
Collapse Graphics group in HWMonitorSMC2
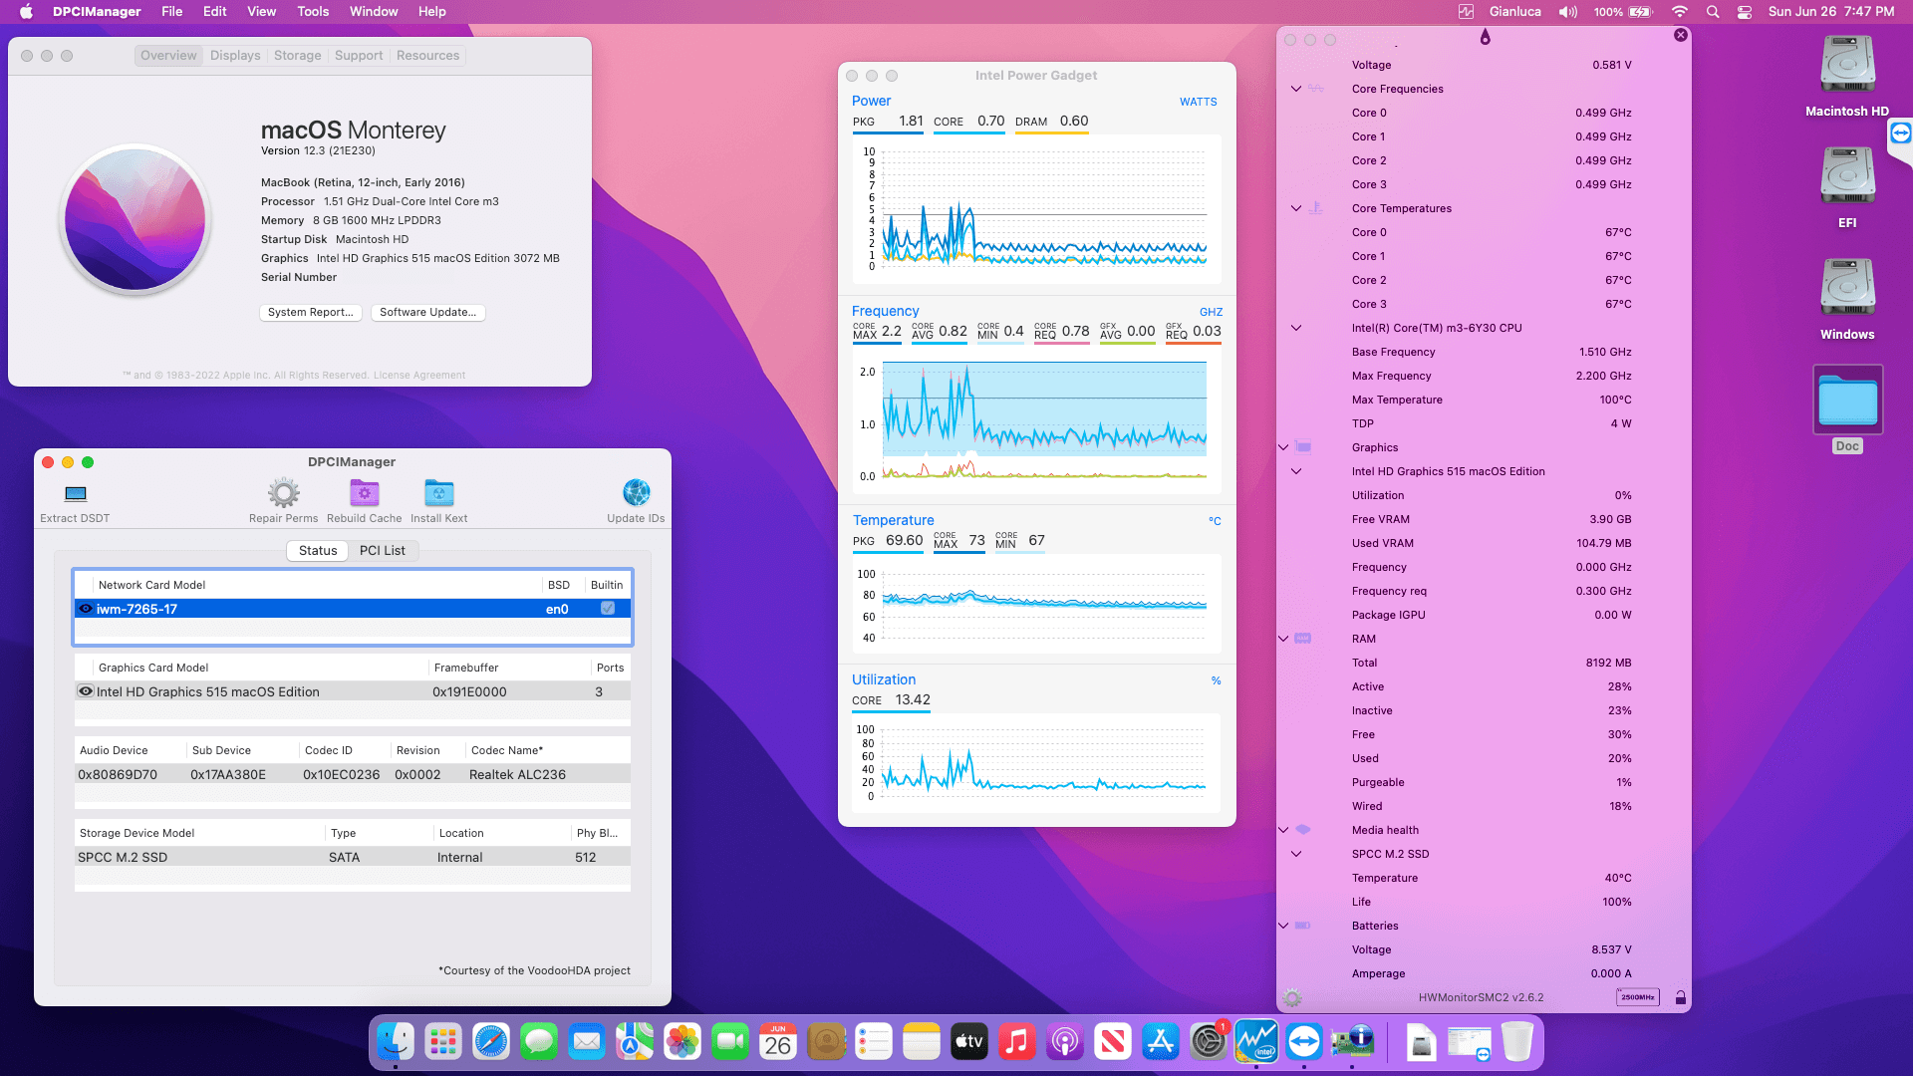click(1283, 447)
